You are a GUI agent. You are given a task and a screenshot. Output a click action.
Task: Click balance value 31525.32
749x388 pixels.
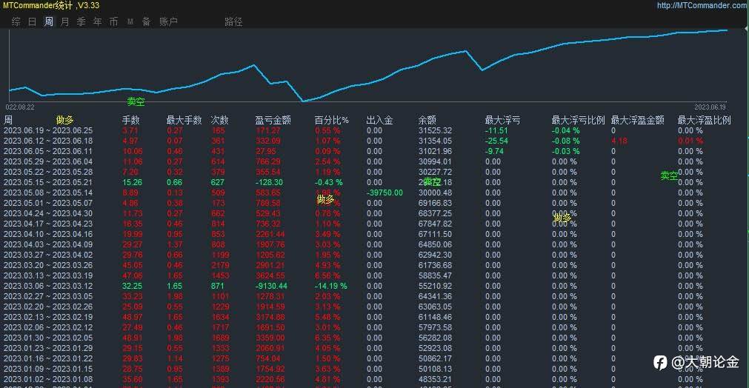point(435,130)
